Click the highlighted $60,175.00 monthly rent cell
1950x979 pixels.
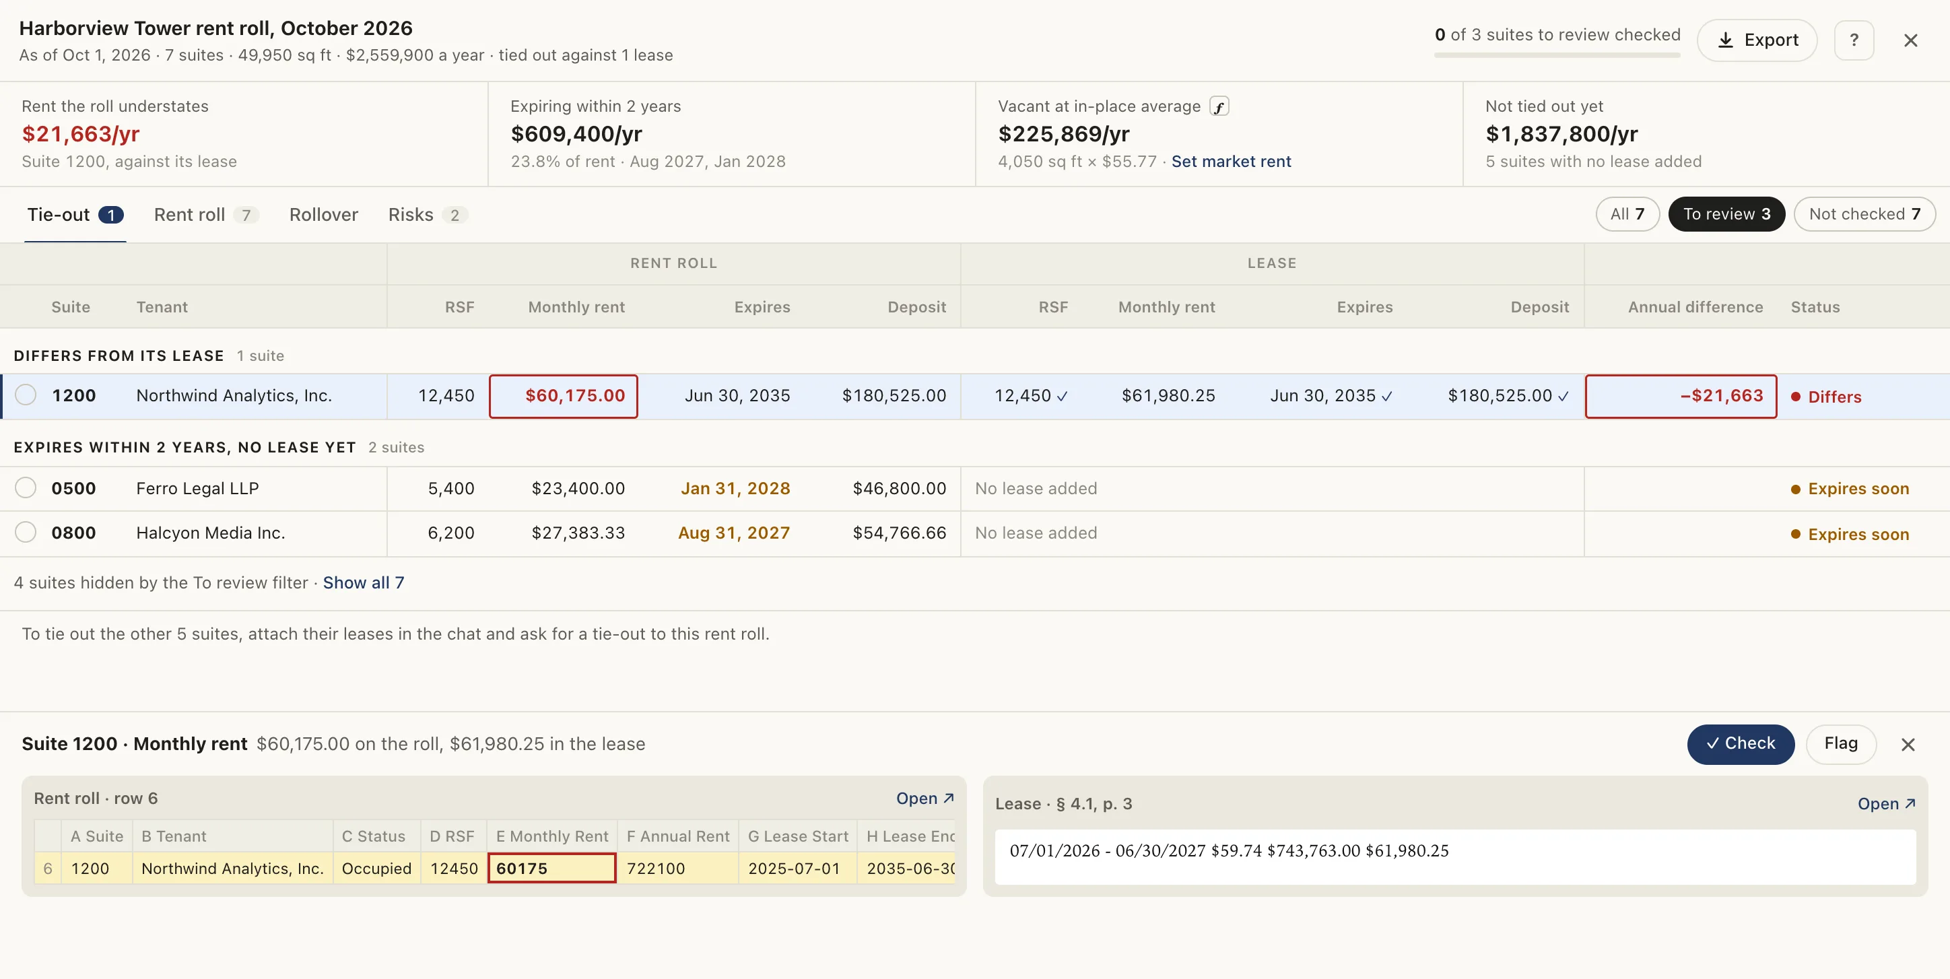(x=563, y=396)
